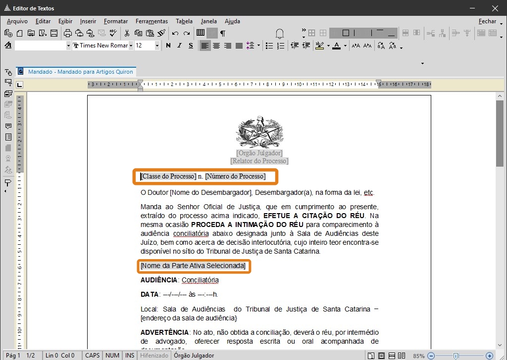This screenshot has width=507, height=360.
Task: Click the vertical scrollbar thumb
Action: [x=500, y=134]
